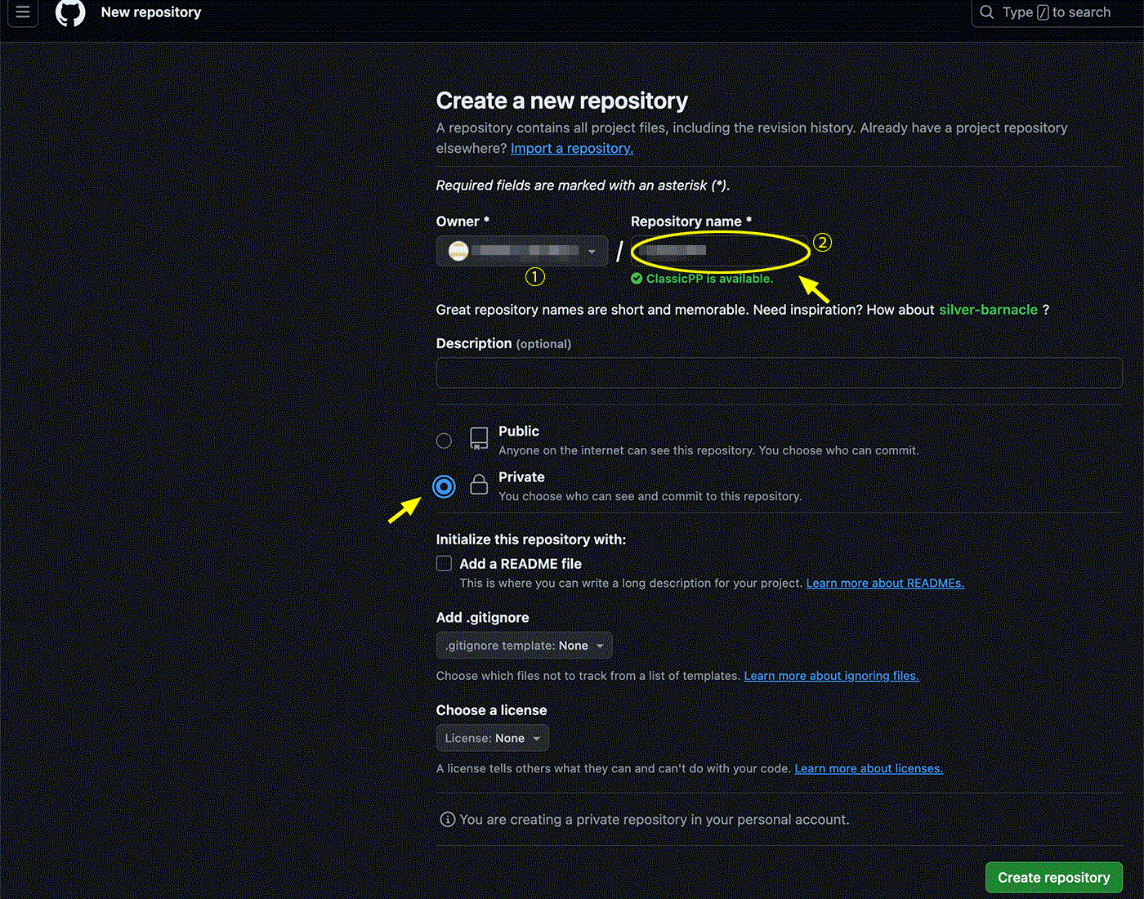Screen dimensions: 1144x899
Task: Click the info icon beside private repository notice
Action: point(448,820)
